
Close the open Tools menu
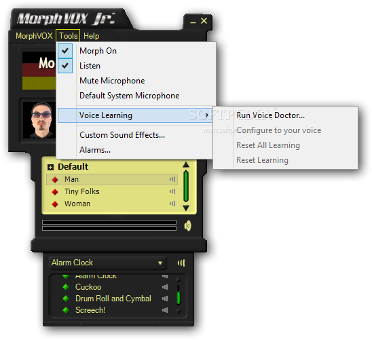pyautogui.click(x=69, y=36)
